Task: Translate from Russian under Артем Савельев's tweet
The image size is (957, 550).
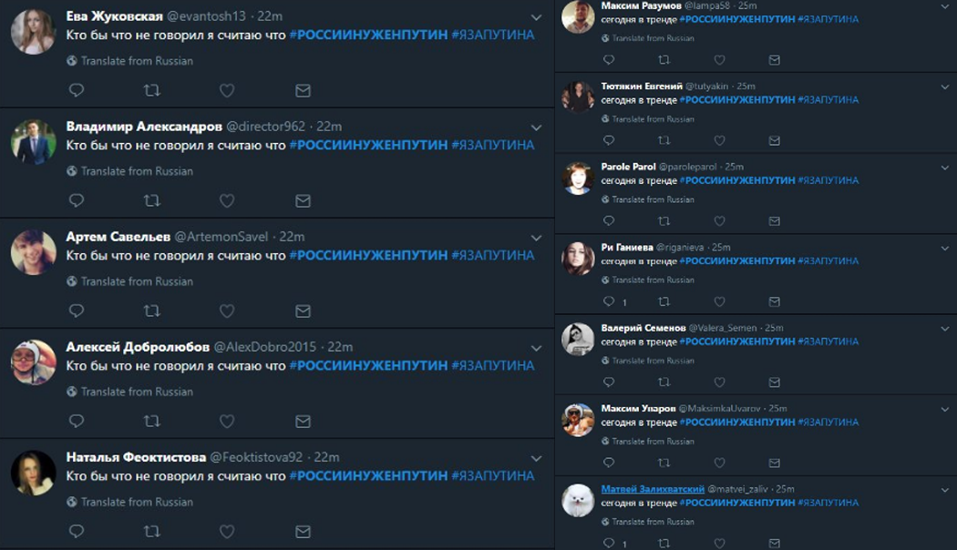Action: (130, 281)
